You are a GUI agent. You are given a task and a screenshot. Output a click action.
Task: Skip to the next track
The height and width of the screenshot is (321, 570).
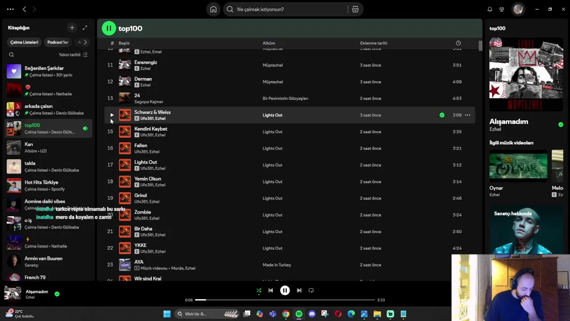[x=299, y=290]
